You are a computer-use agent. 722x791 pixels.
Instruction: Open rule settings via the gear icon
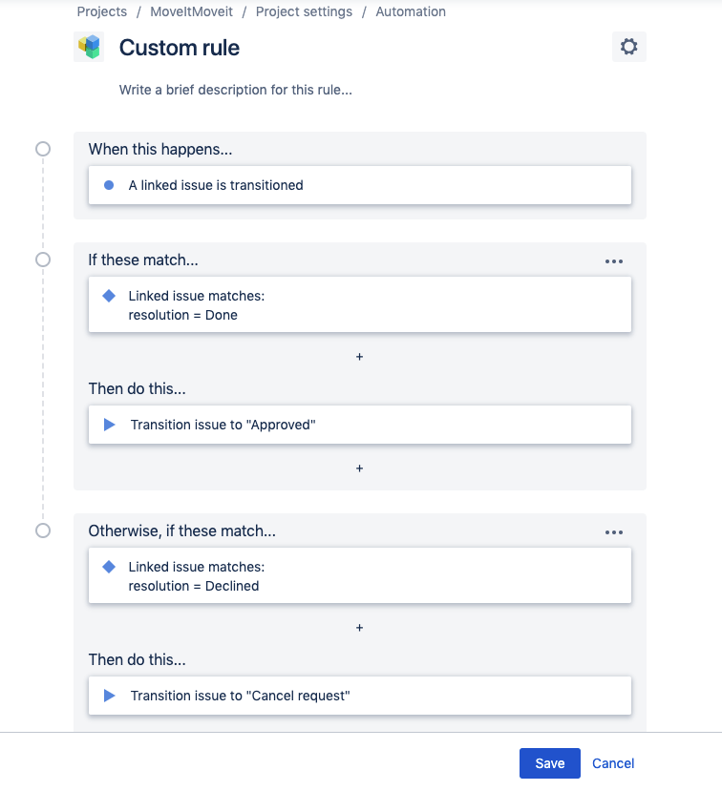(x=628, y=46)
